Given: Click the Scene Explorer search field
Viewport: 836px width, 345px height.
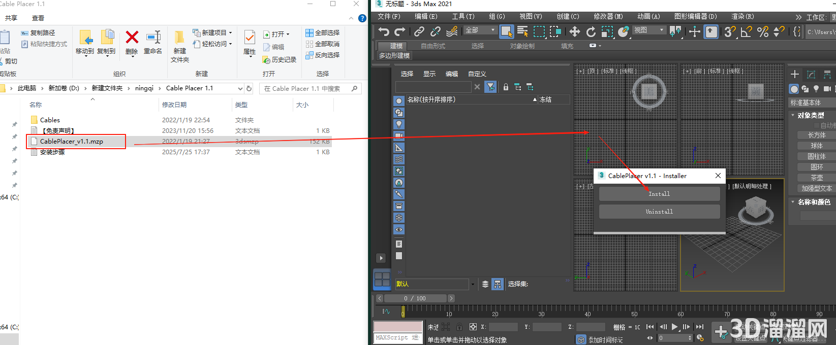Looking at the screenshot, I should [433, 87].
